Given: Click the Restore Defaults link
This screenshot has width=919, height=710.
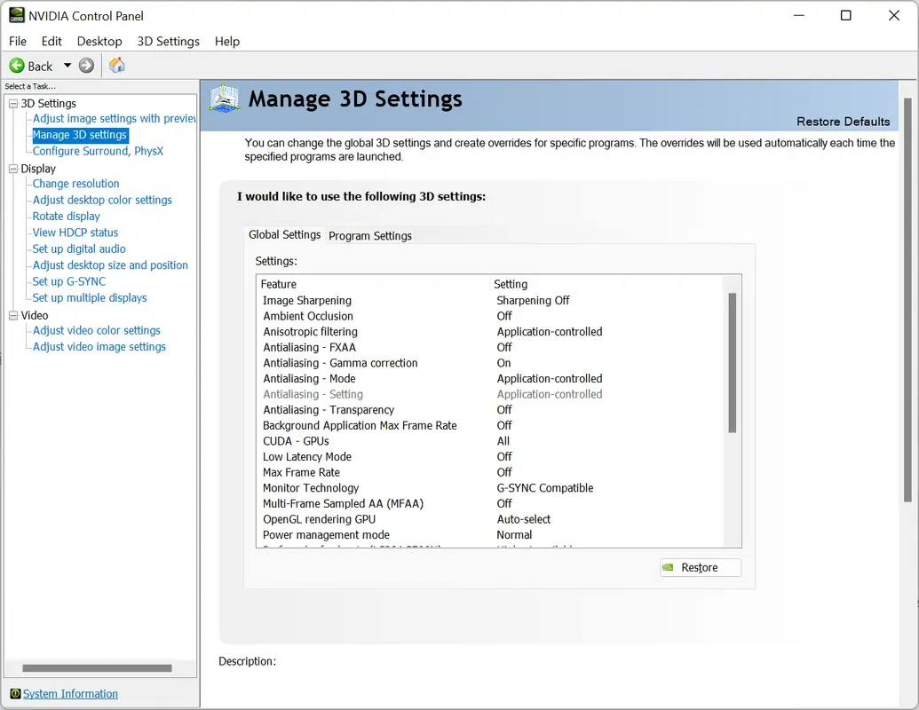Looking at the screenshot, I should coord(843,121).
